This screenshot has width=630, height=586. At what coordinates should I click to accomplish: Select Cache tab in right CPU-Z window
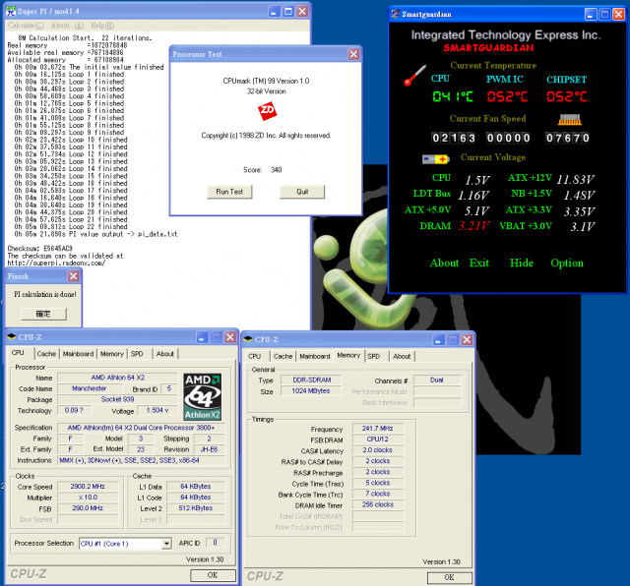283,356
